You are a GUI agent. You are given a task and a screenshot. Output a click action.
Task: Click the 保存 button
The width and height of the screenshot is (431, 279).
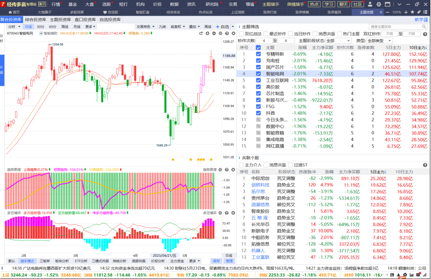(x=216, y=261)
